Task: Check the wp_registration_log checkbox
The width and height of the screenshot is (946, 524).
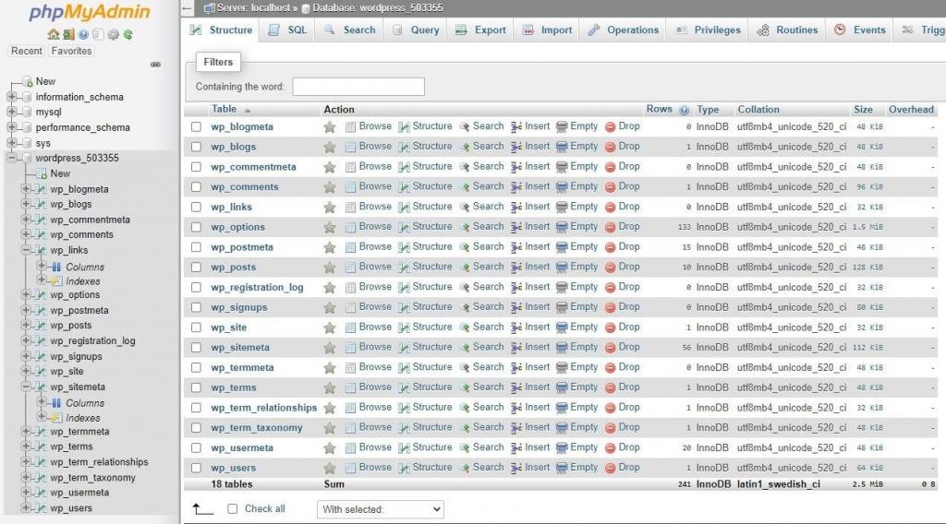Action: coord(196,287)
